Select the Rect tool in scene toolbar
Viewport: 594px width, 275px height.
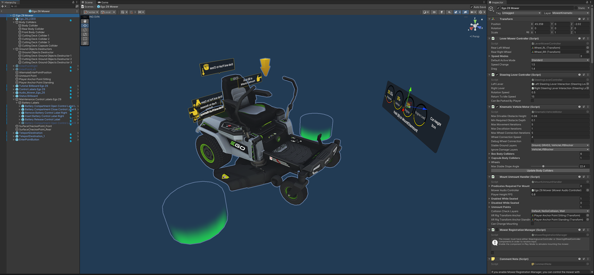click(x=85, y=39)
